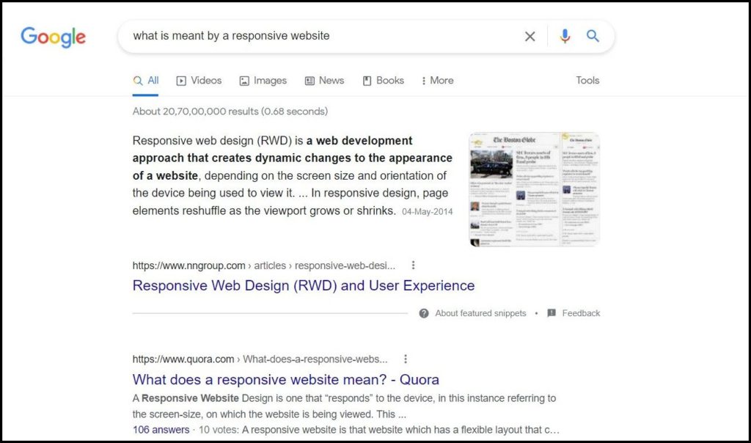
Task: Select the Books tab
Action: click(383, 81)
